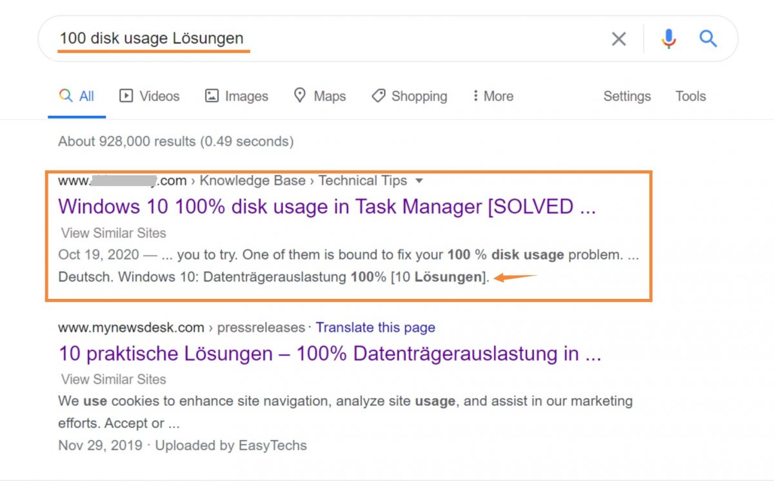Click the Knowledge Base › Technical Tips breadcrumb
The image size is (774, 489).
[303, 181]
